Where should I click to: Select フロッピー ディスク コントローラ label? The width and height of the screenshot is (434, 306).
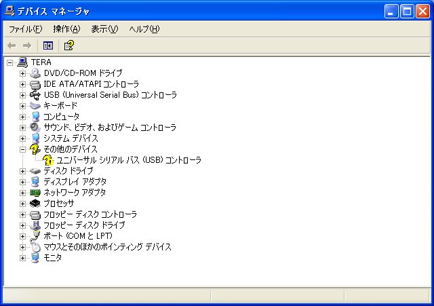90,214
